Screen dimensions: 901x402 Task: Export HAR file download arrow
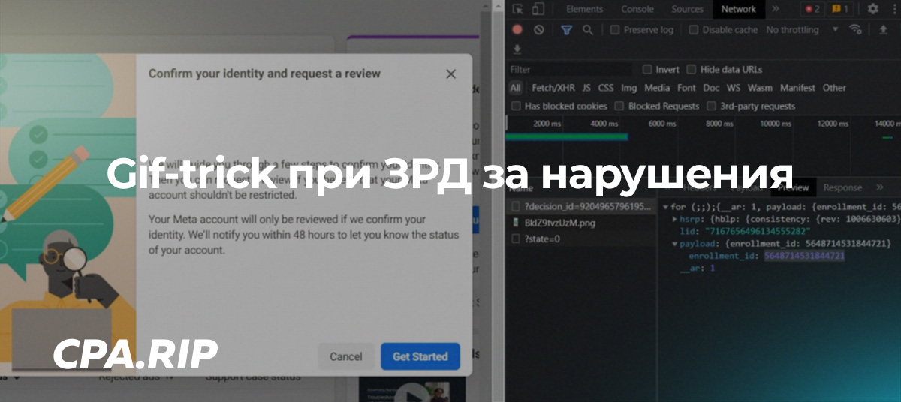(x=517, y=49)
